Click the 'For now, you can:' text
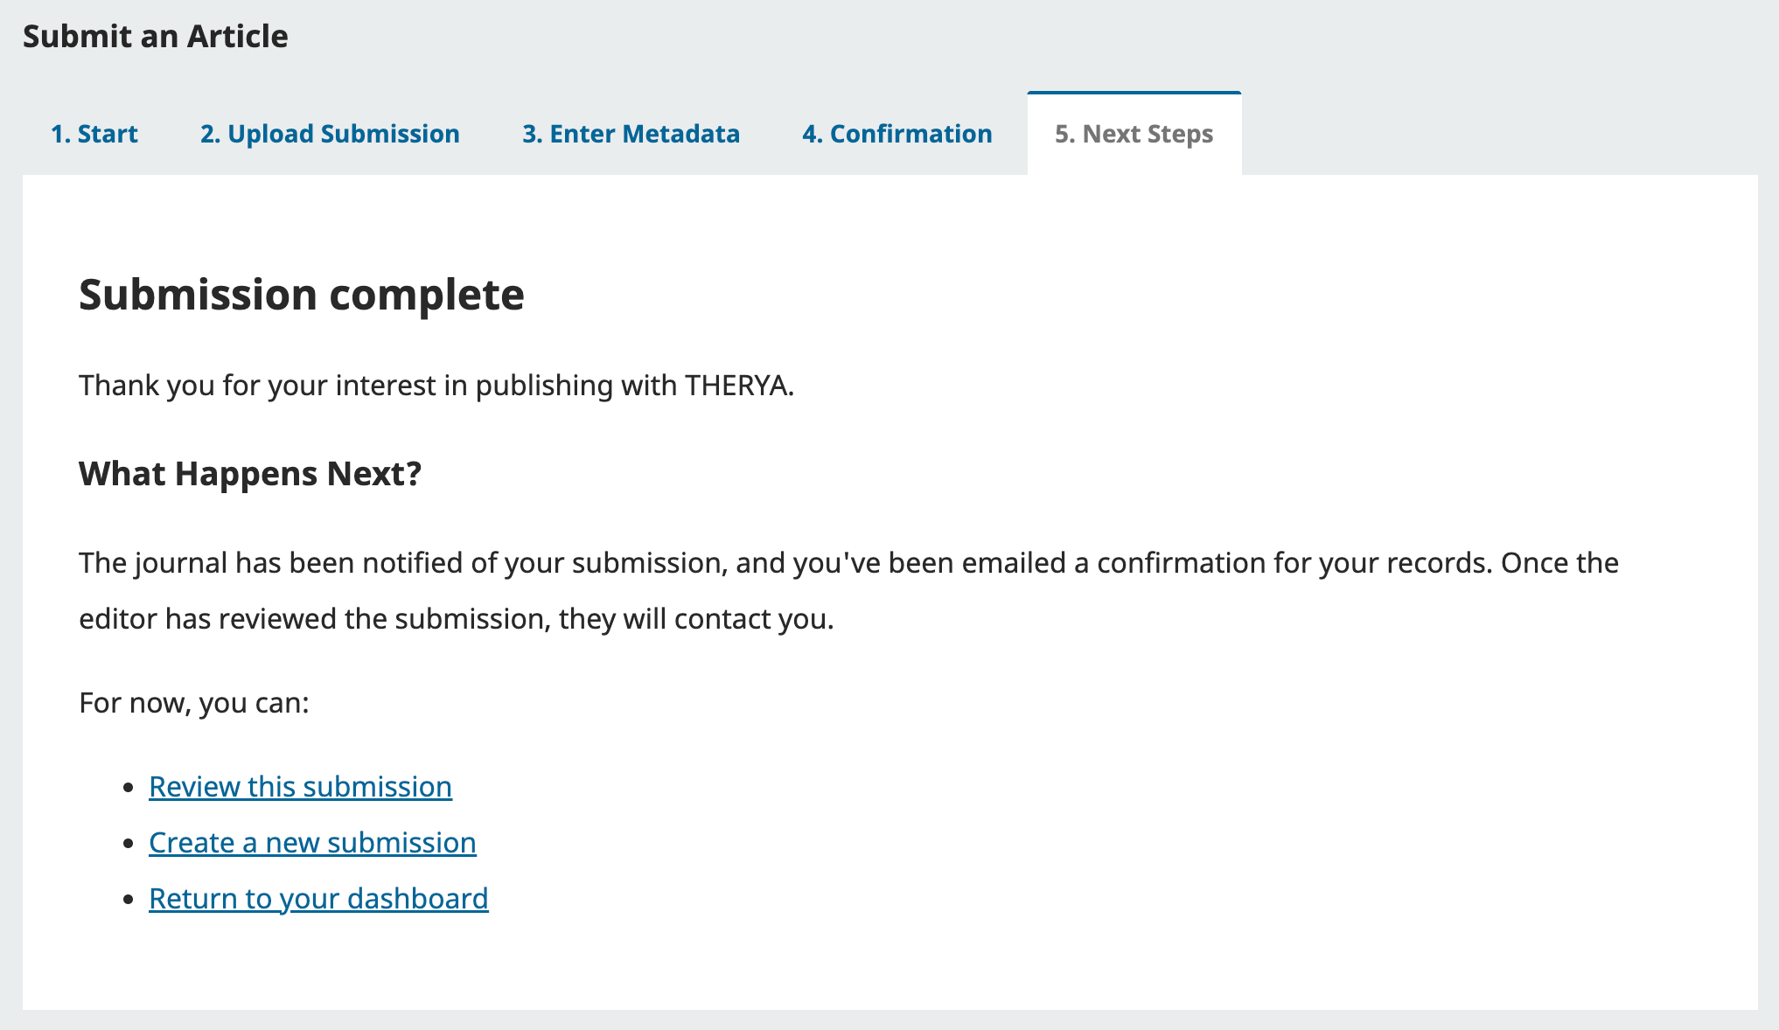 [x=193, y=703]
